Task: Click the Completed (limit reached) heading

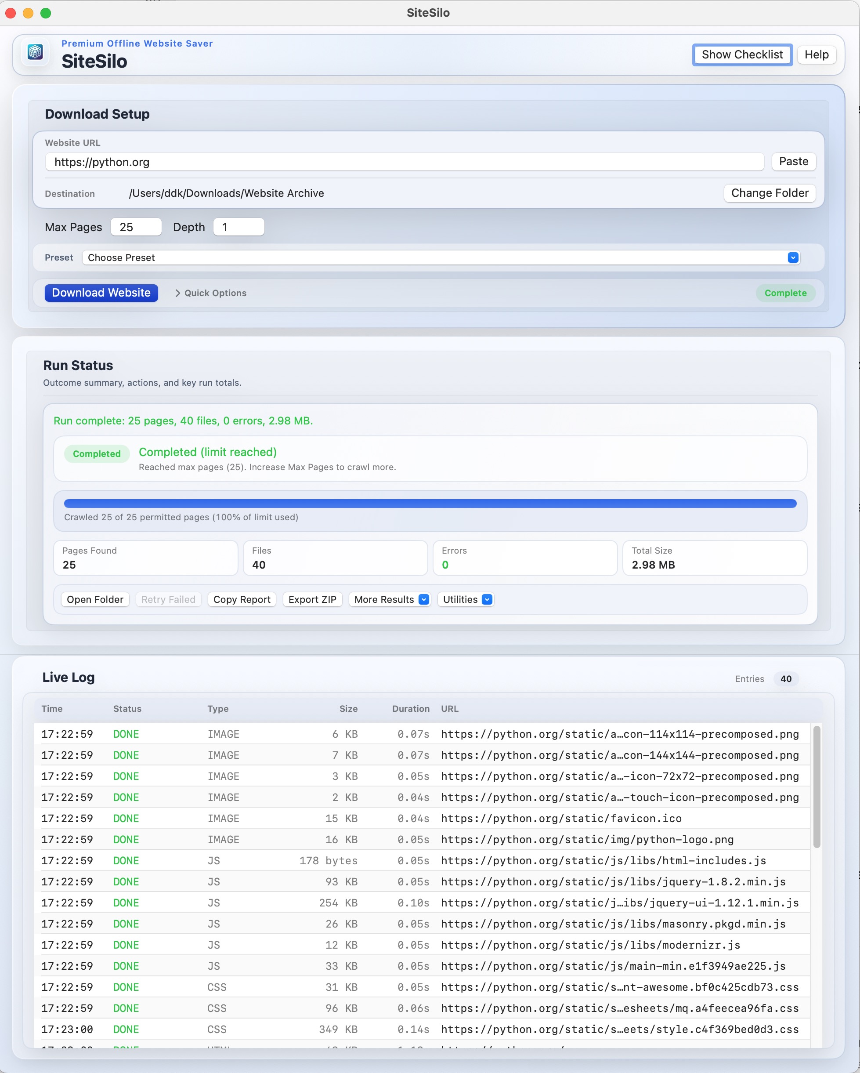Action: [207, 452]
